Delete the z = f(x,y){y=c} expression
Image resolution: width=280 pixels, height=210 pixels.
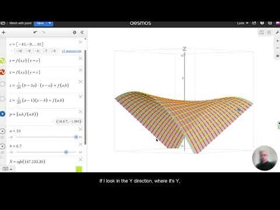80,70
